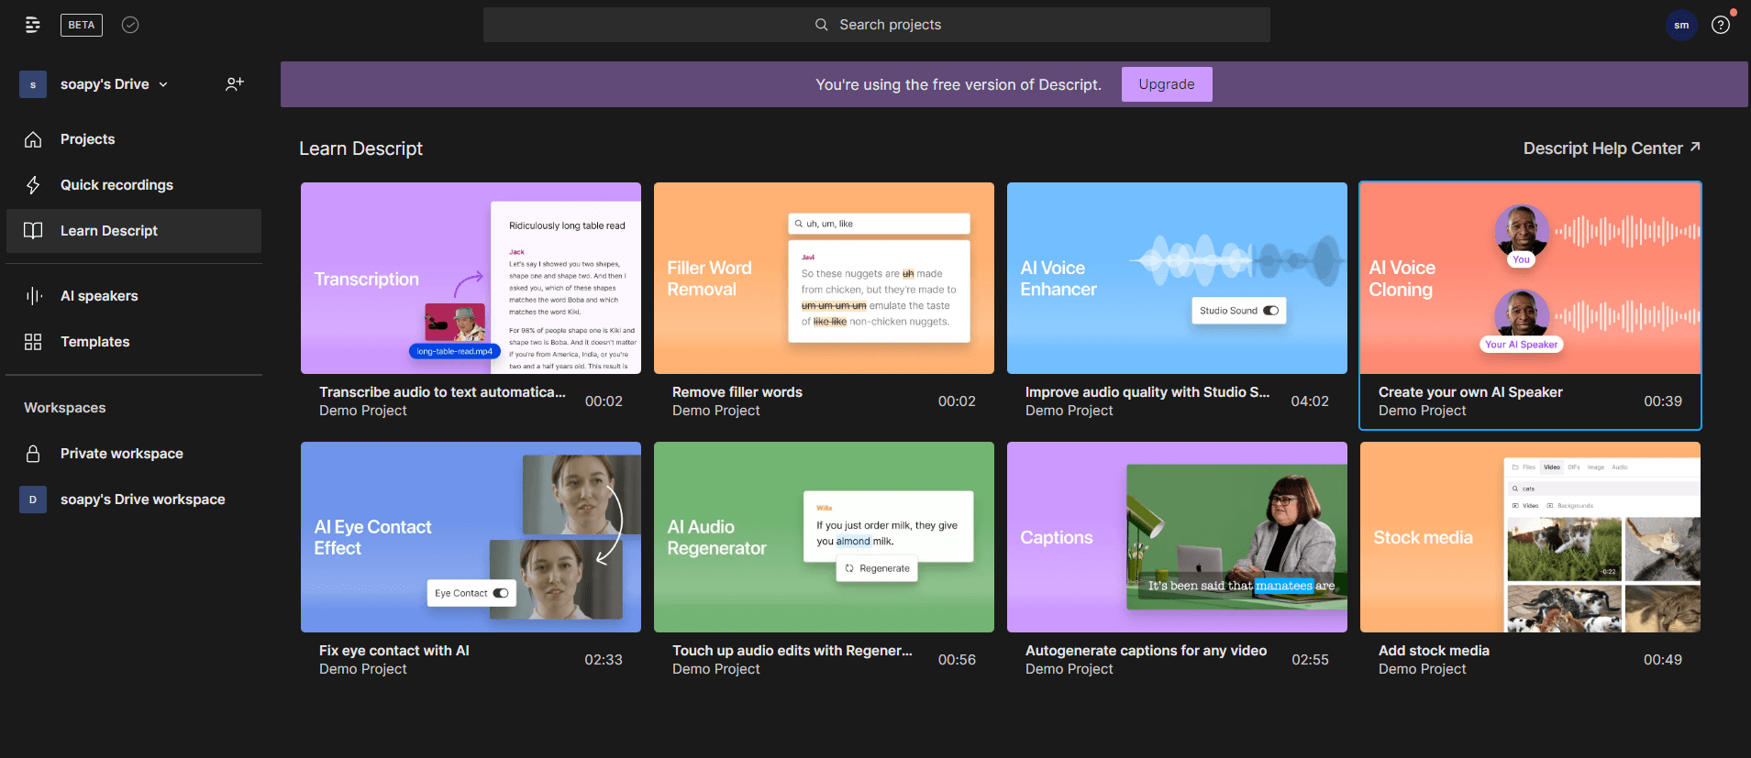
Task: Open the Captions tutorial thumbnail
Action: coord(1177,537)
